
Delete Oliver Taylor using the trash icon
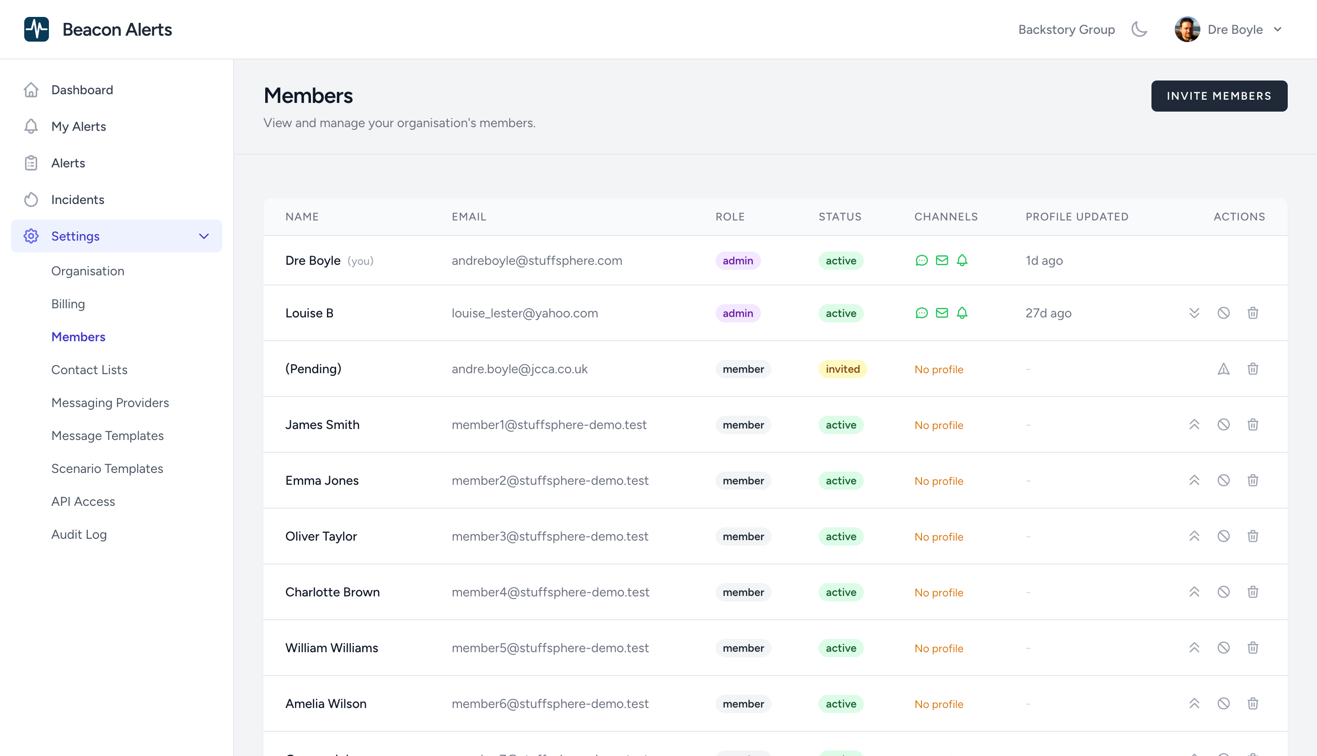[1253, 536]
